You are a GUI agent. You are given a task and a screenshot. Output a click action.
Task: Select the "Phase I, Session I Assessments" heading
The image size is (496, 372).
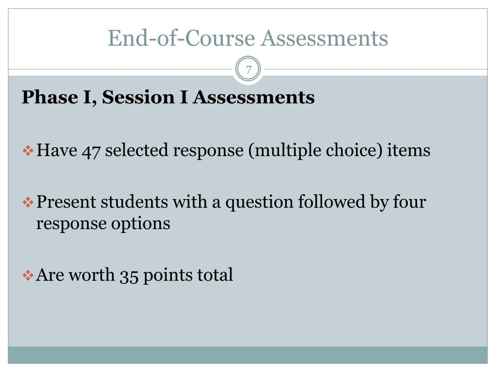168,97
